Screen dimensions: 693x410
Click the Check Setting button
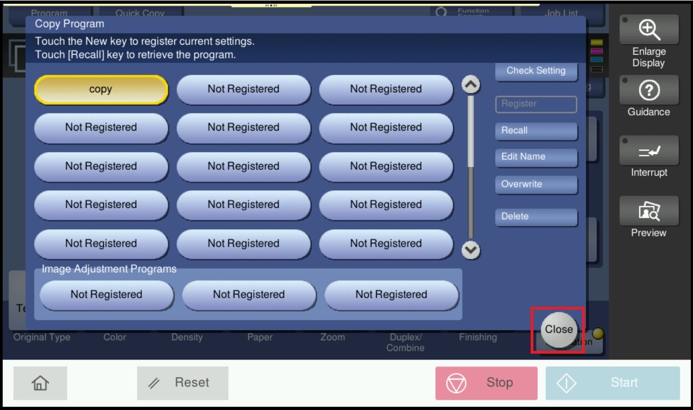pyautogui.click(x=535, y=71)
